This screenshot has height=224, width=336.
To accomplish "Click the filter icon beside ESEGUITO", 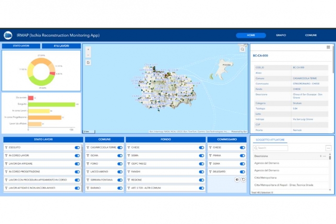I will click(x=6, y=148).
